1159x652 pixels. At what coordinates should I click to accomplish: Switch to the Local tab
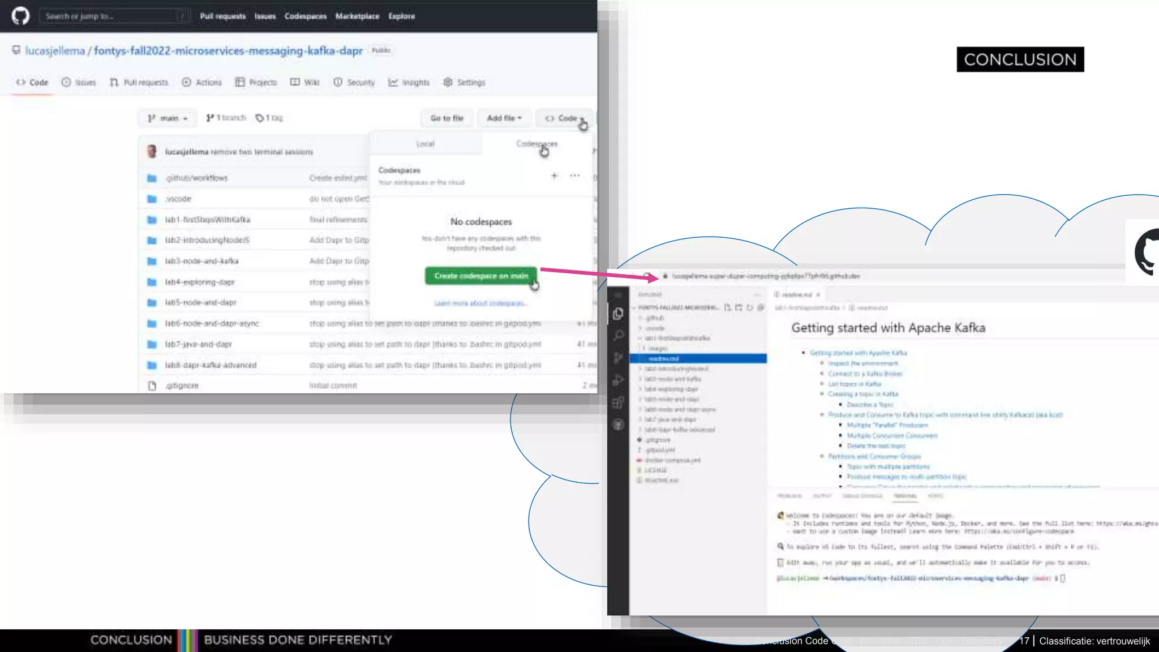[425, 144]
